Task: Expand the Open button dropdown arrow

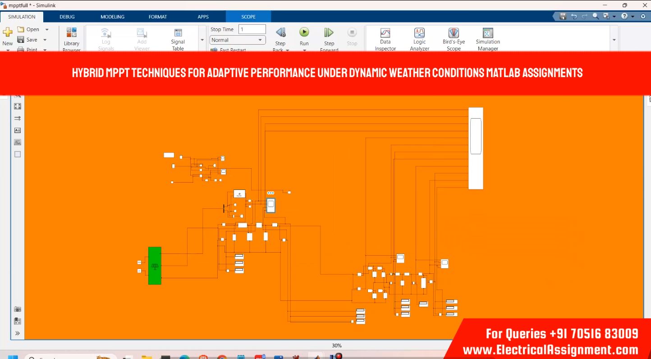Action: [47, 30]
